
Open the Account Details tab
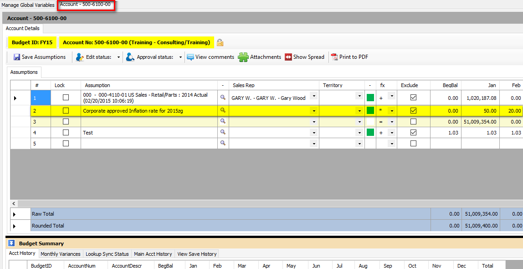[x=23, y=28]
